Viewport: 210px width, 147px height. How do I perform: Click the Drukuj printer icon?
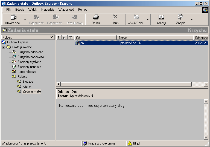pos(96,17)
